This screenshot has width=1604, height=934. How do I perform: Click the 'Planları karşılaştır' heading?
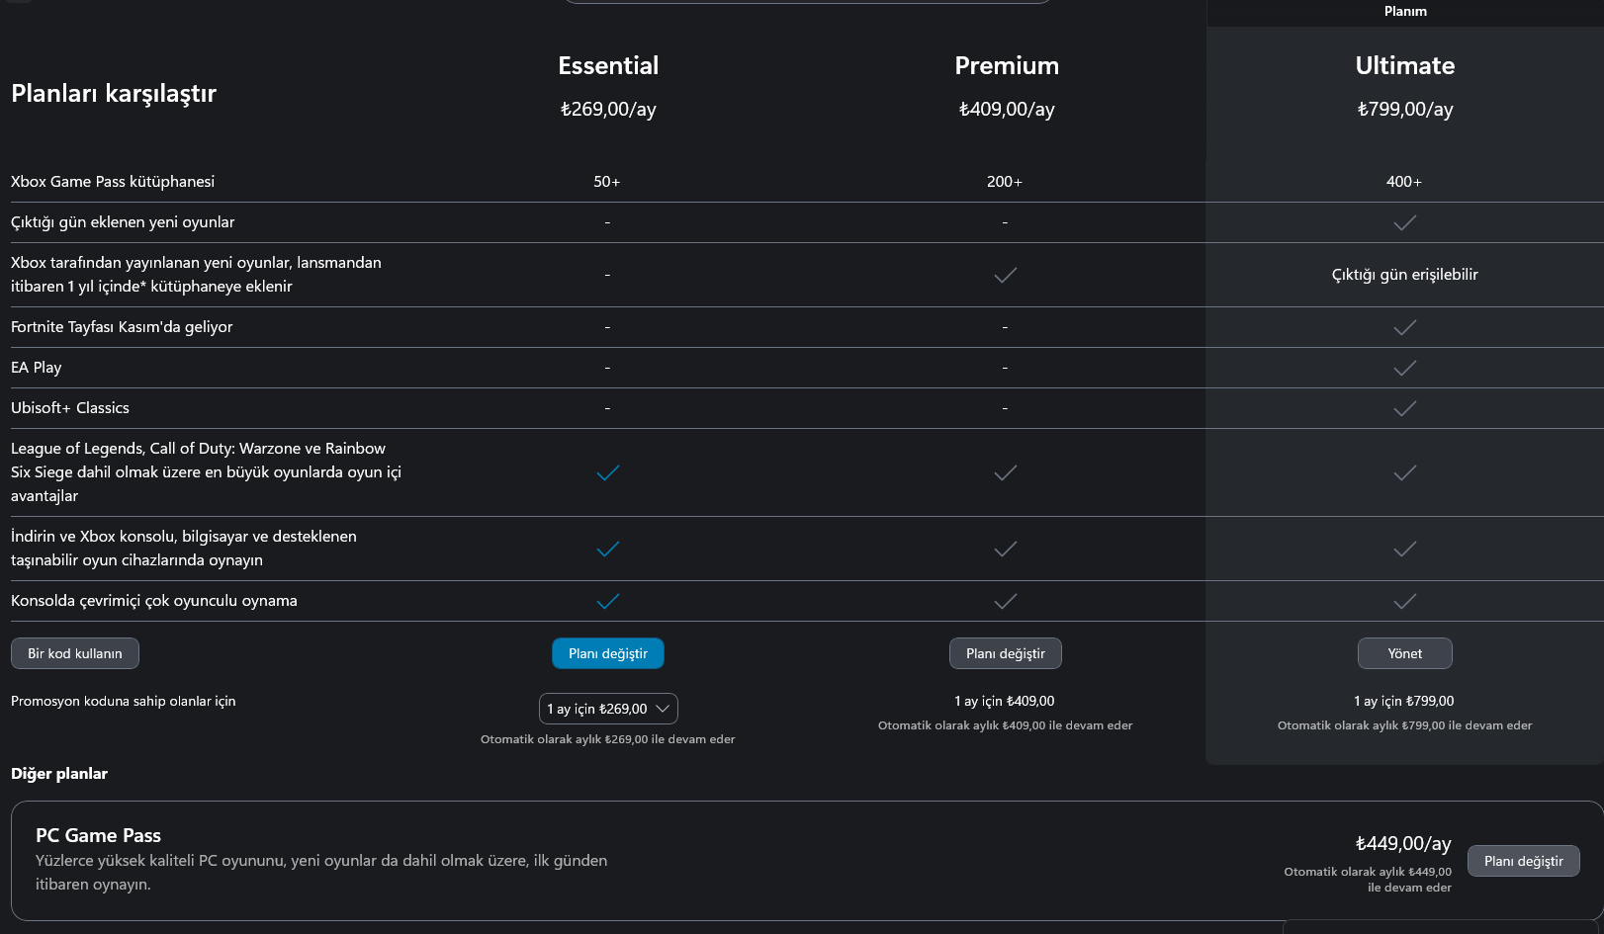(x=114, y=93)
